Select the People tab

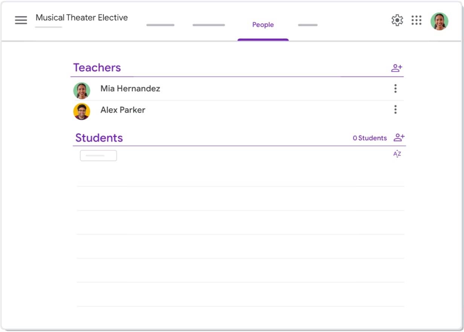[x=263, y=25]
